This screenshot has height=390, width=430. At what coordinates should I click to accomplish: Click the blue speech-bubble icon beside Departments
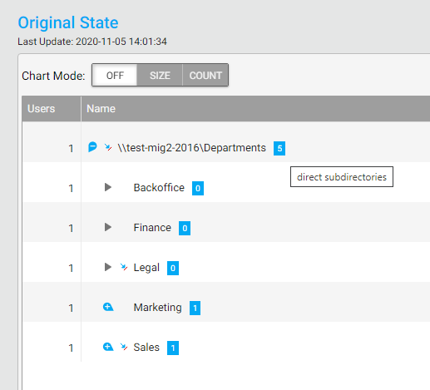tap(92, 147)
